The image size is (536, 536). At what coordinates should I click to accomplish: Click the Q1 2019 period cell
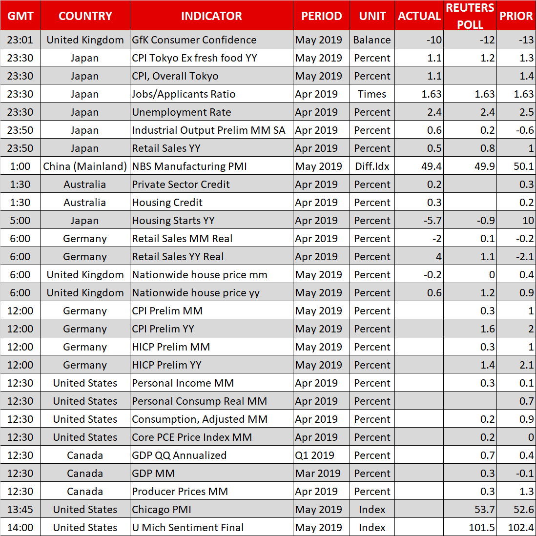click(x=321, y=455)
